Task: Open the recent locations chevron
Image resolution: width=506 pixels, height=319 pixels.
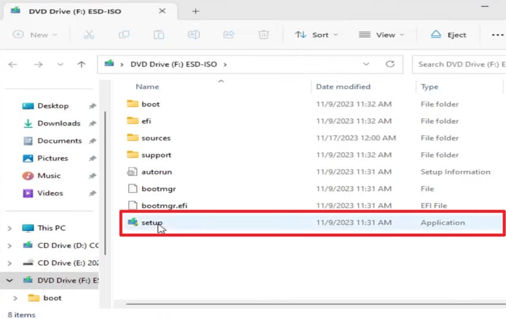Action: [x=60, y=64]
